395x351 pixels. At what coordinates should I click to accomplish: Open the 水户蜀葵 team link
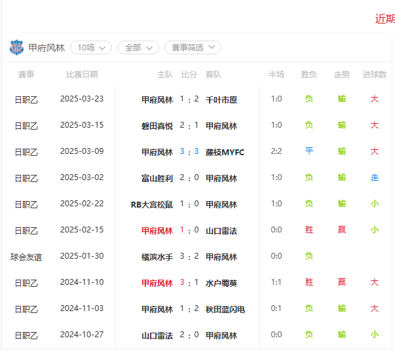pos(221,284)
